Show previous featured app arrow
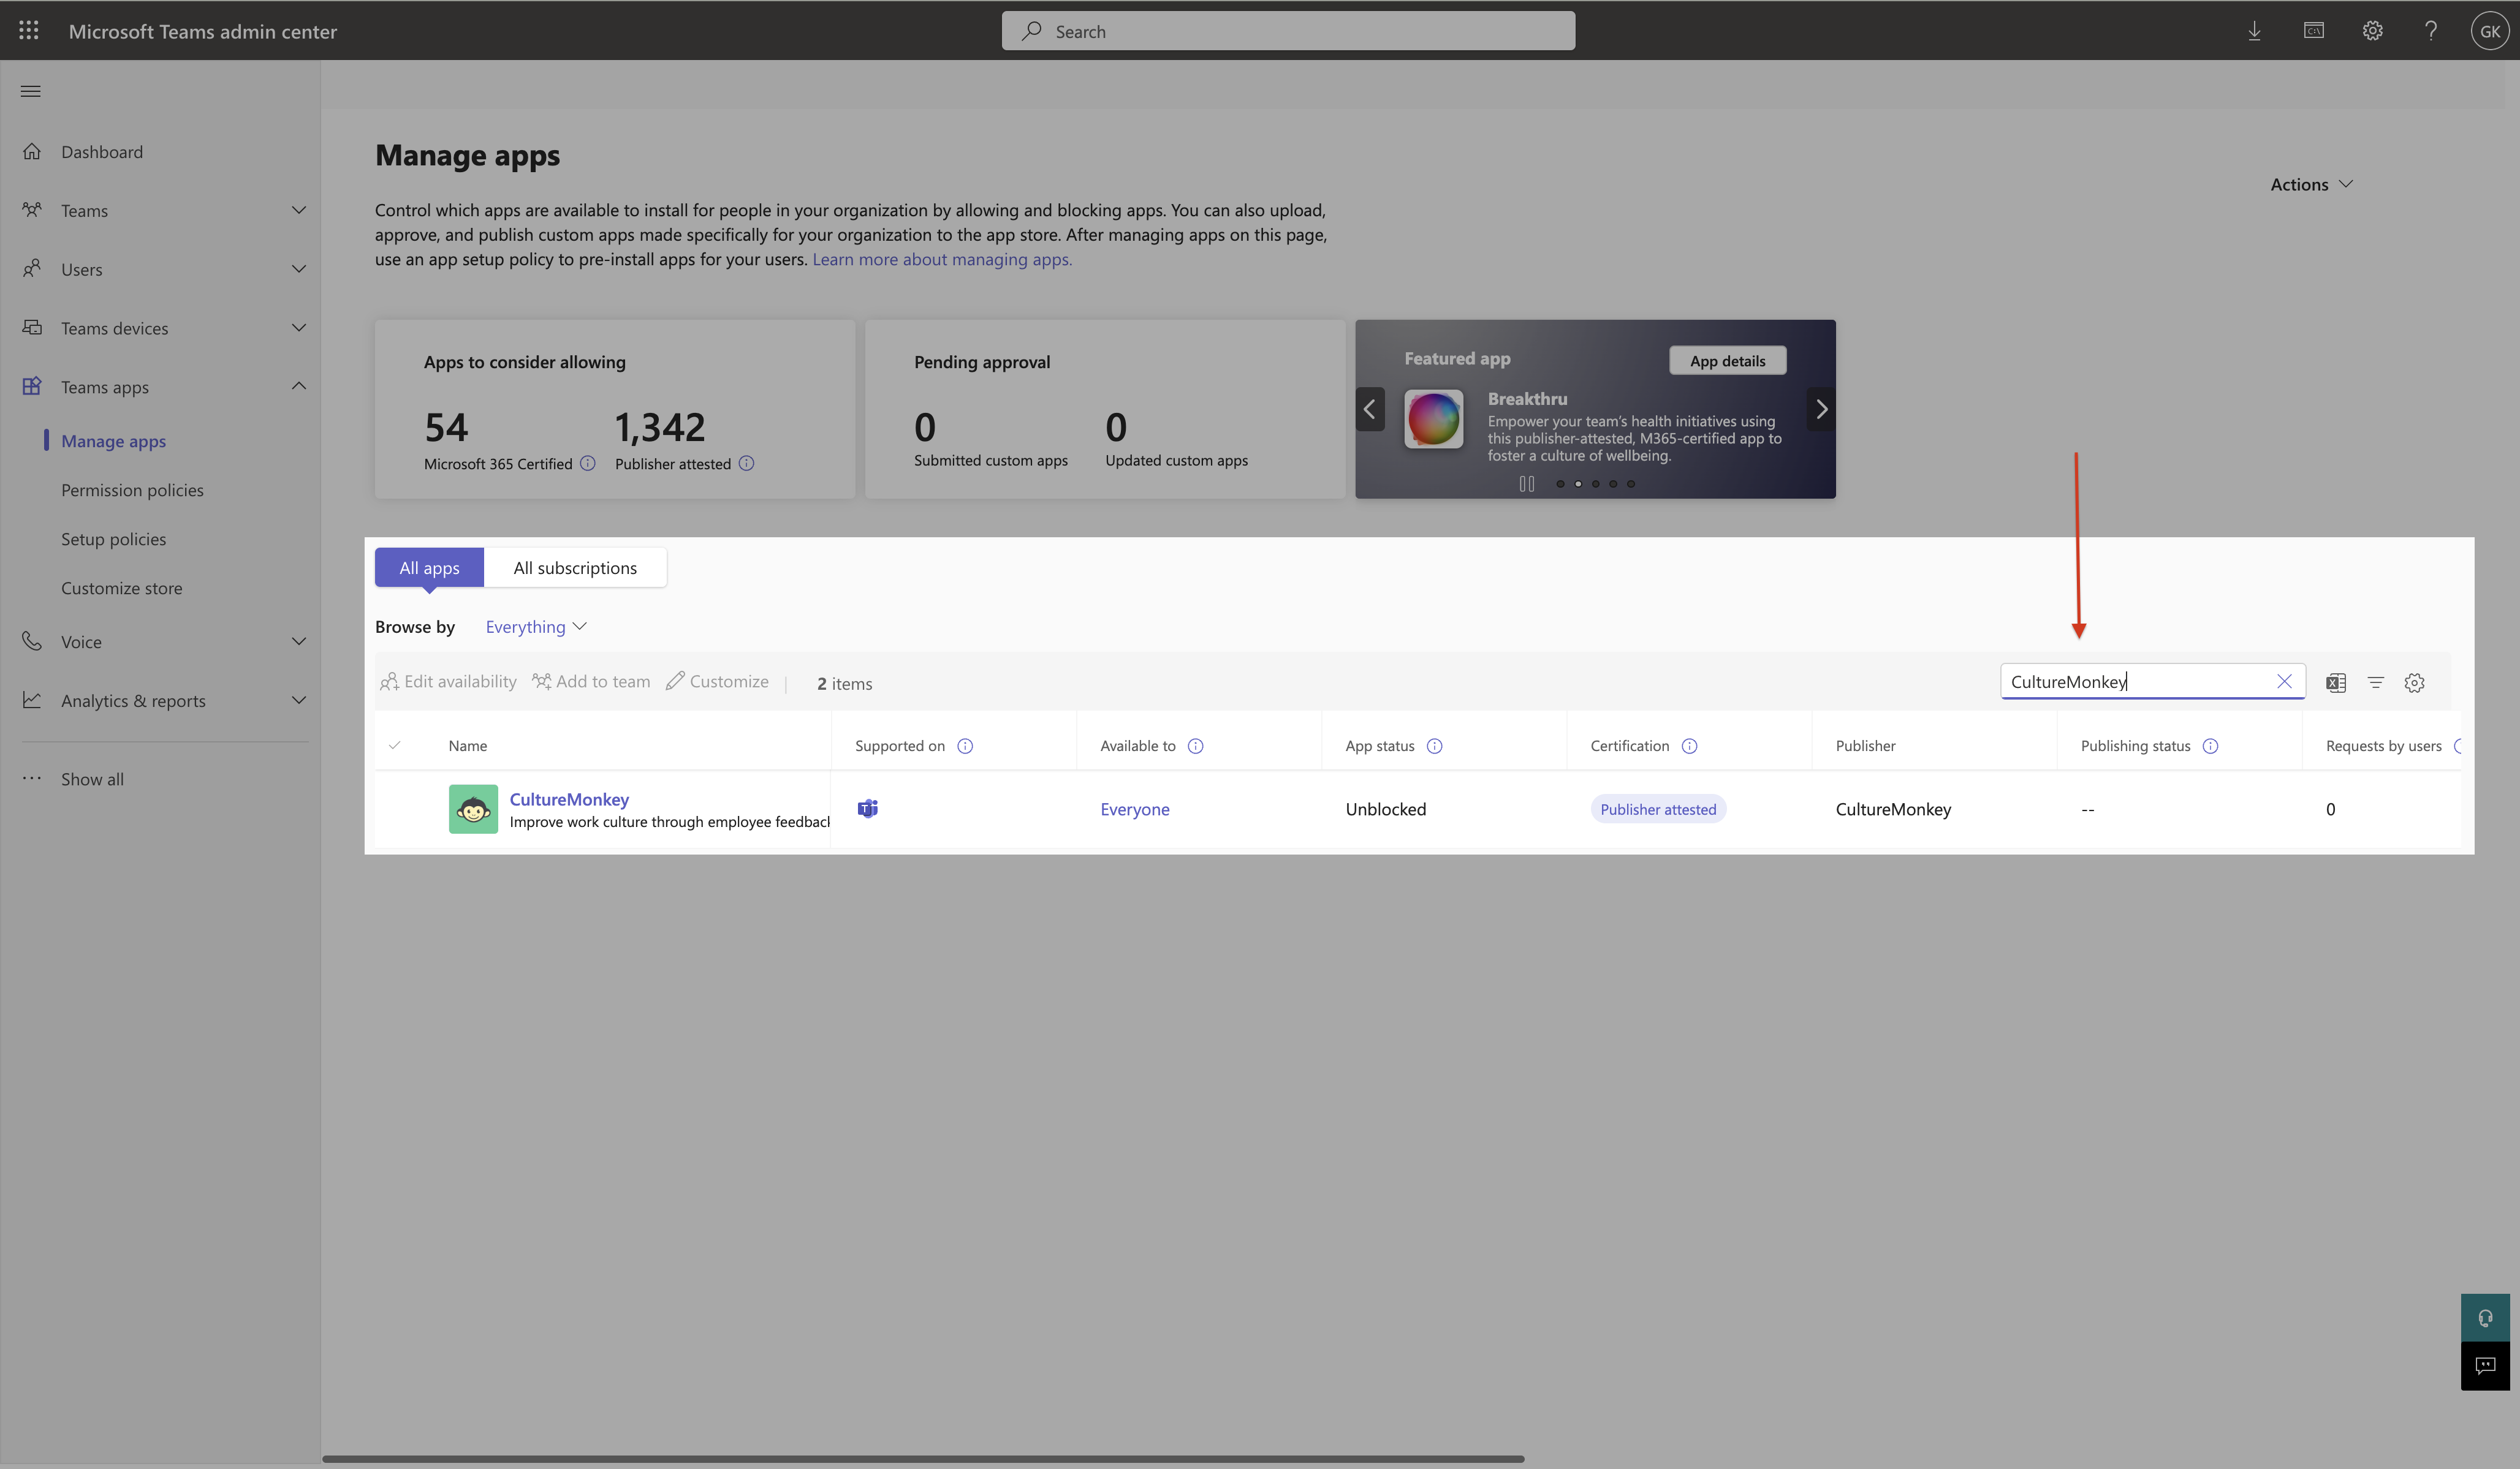2520x1469 pixels. point(1370,409)
